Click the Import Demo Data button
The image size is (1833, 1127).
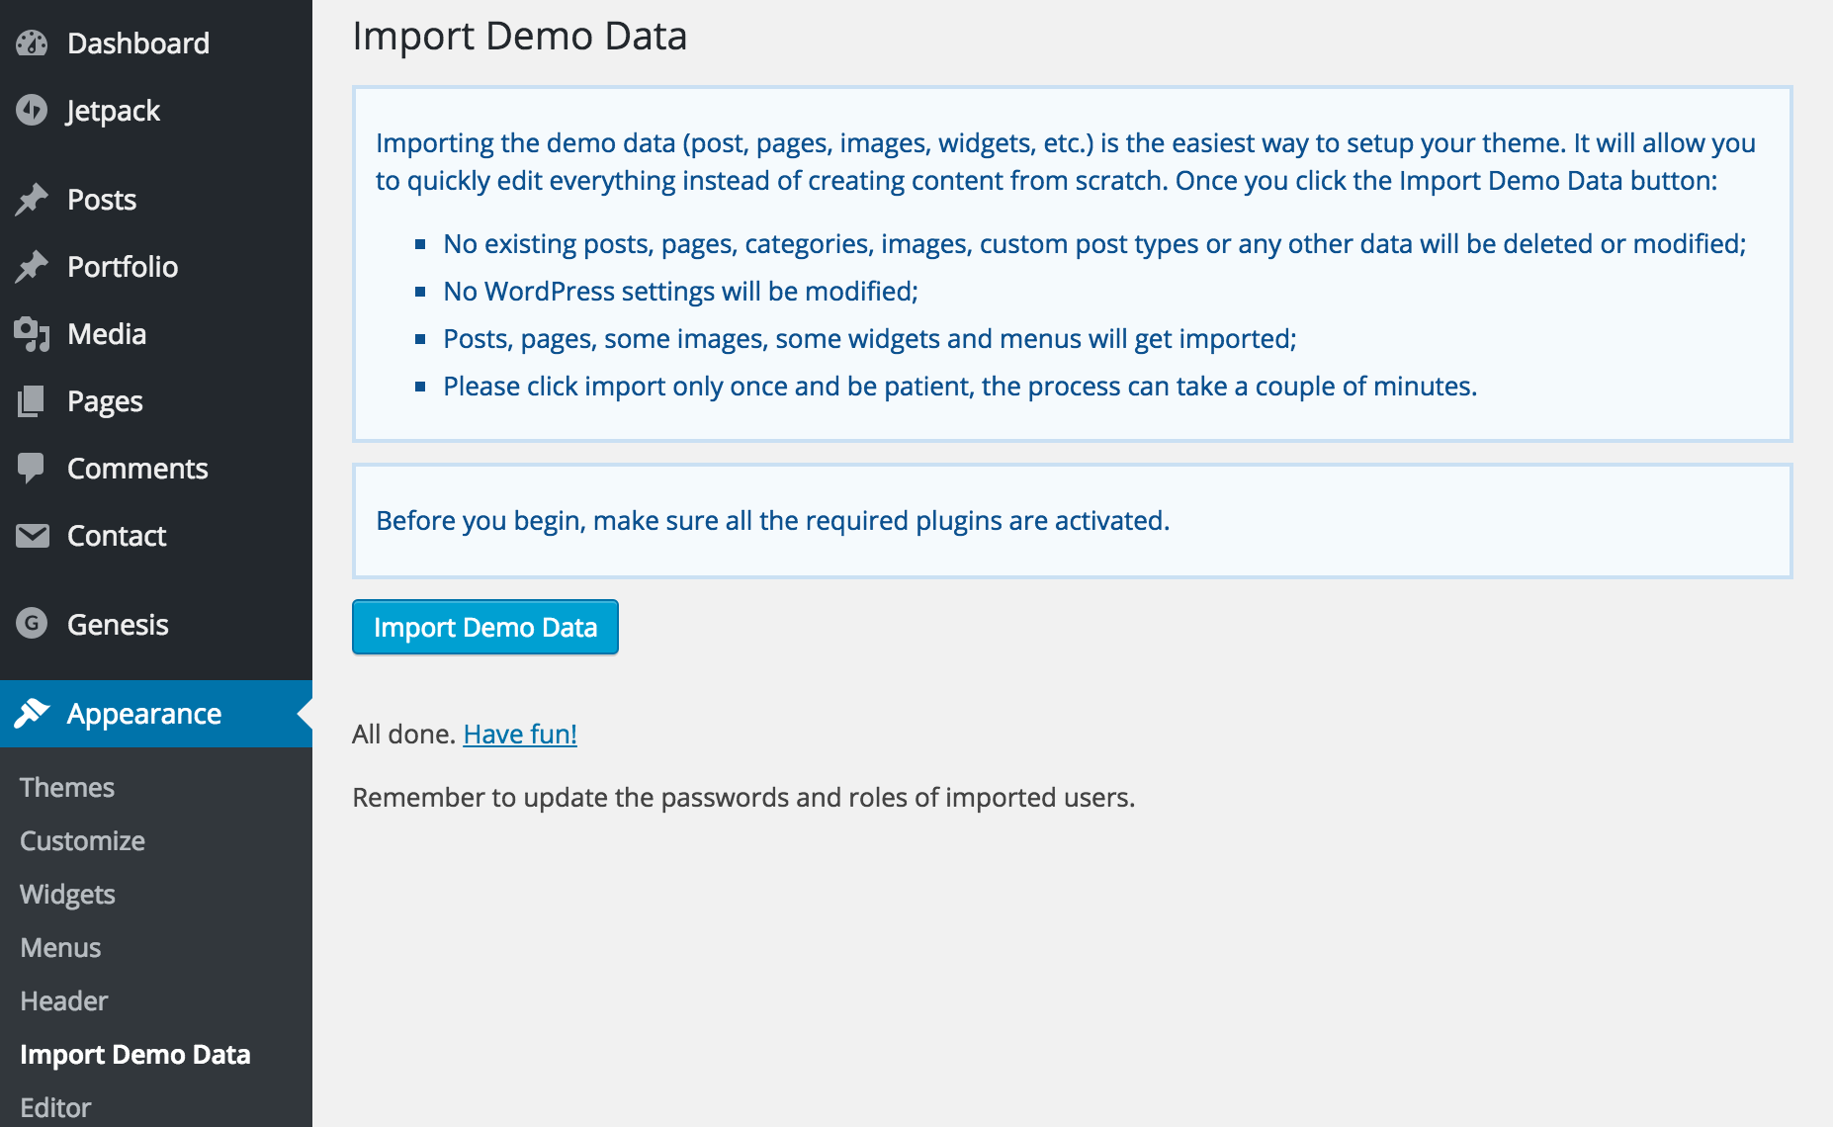[485, 627]
